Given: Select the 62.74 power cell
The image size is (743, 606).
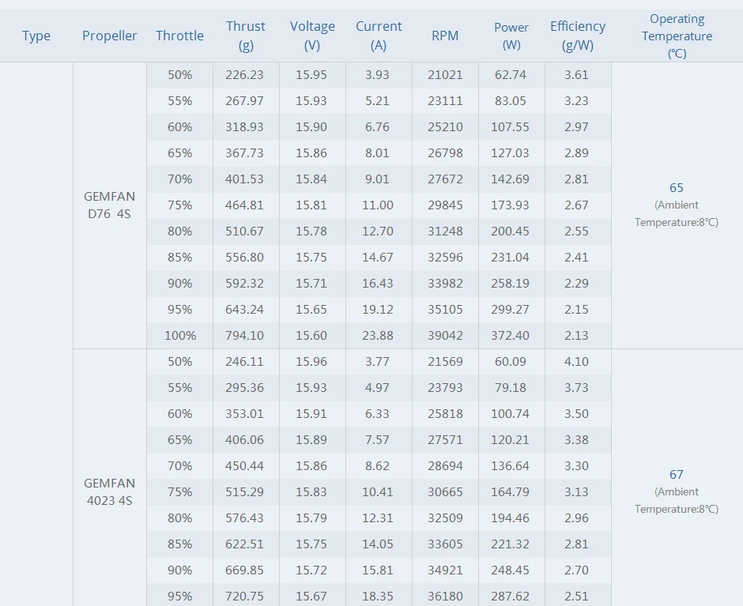Looking at the screenshot, I should point(511,75).
